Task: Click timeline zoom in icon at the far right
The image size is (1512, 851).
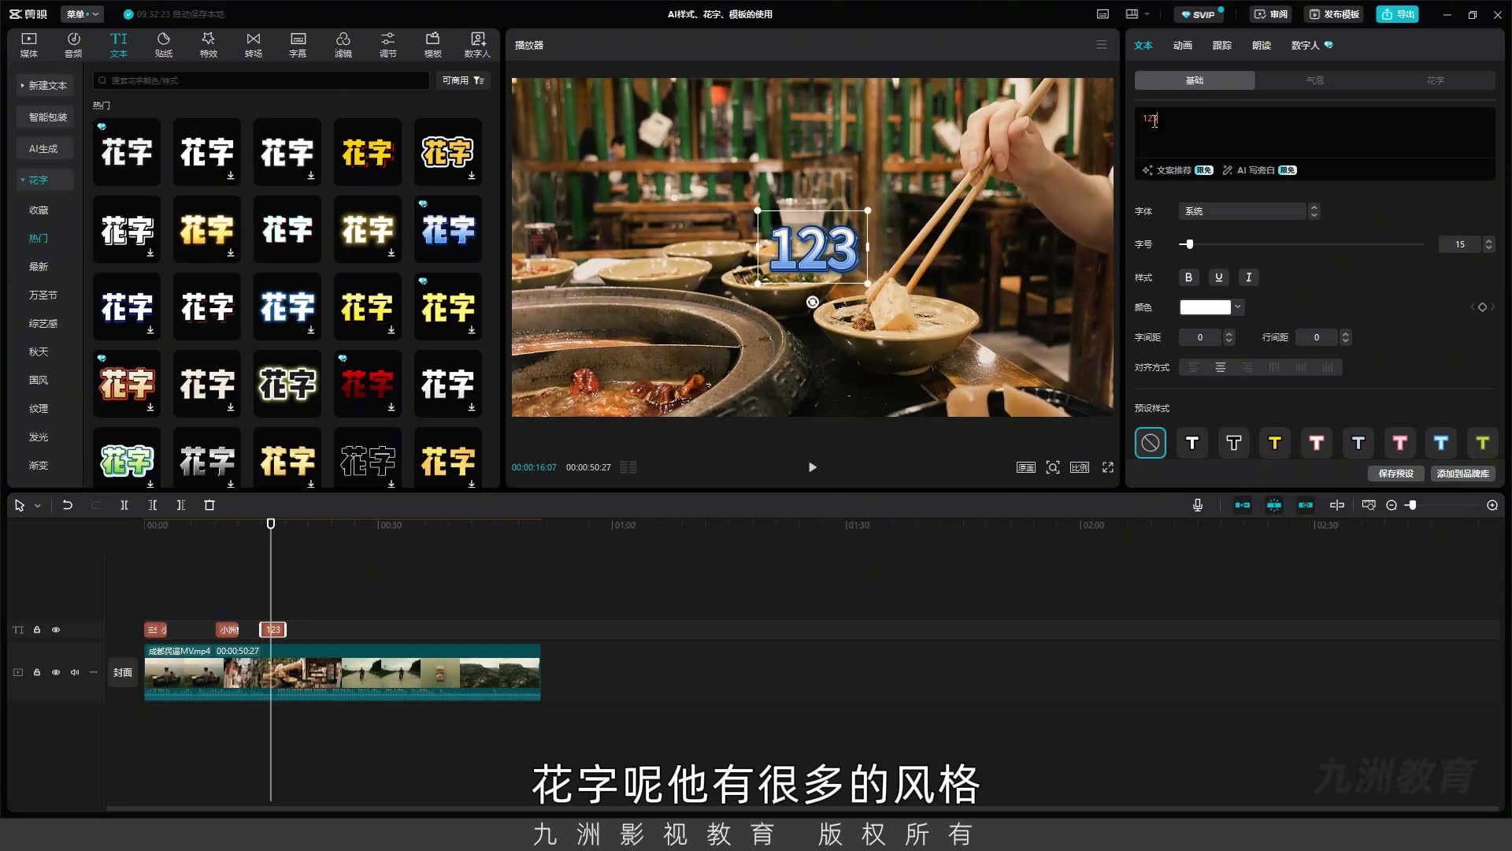Action: (1492, 505)
